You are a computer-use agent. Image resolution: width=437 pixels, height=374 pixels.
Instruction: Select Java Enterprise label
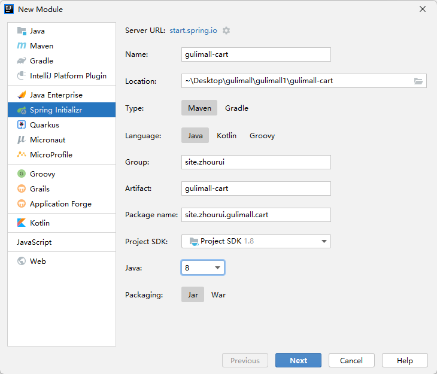(x=56, y=95)
